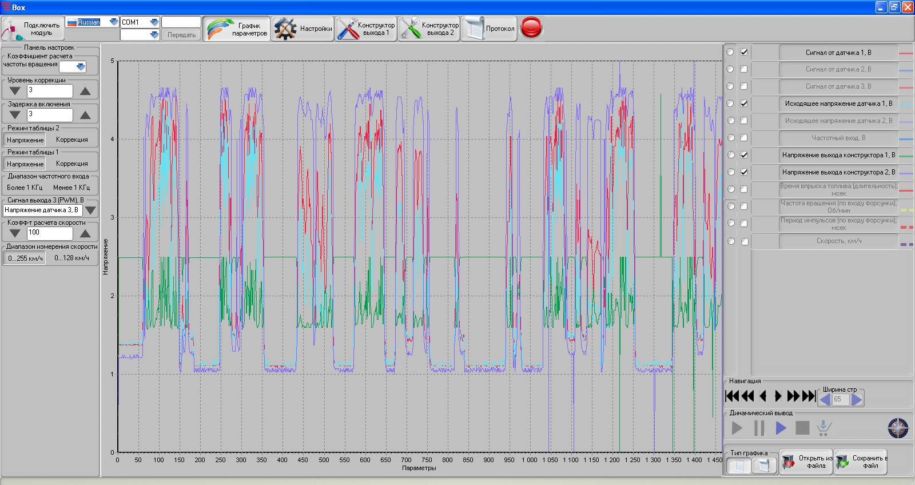915x485 pixels.
Task: Select radio button for Частотный вход, В
Action: pos(730,138)
